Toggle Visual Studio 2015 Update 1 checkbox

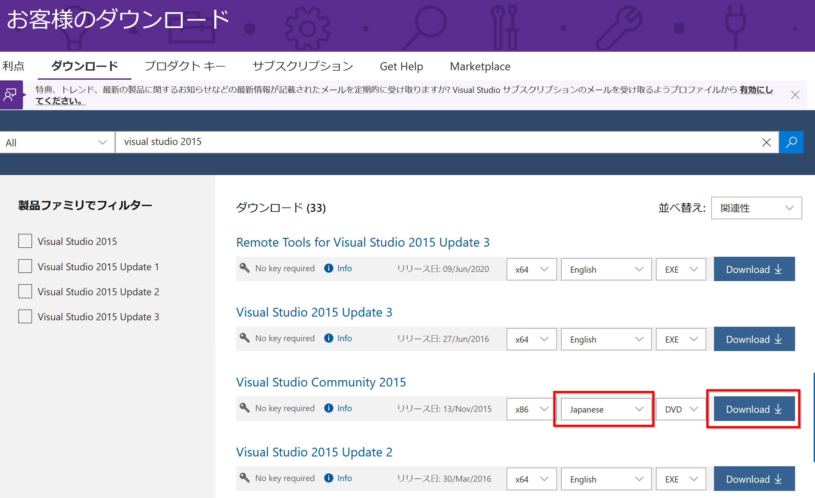point(25,266)
